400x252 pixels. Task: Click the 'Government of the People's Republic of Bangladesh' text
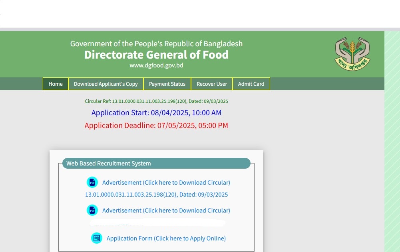[156, 44]
